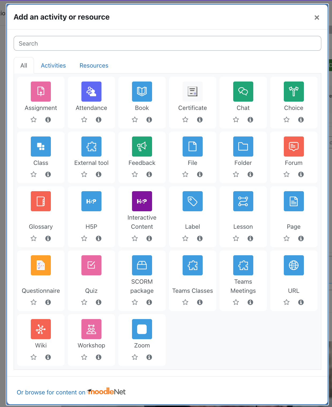Show information about the Book resource

click(x=149, y=120)
